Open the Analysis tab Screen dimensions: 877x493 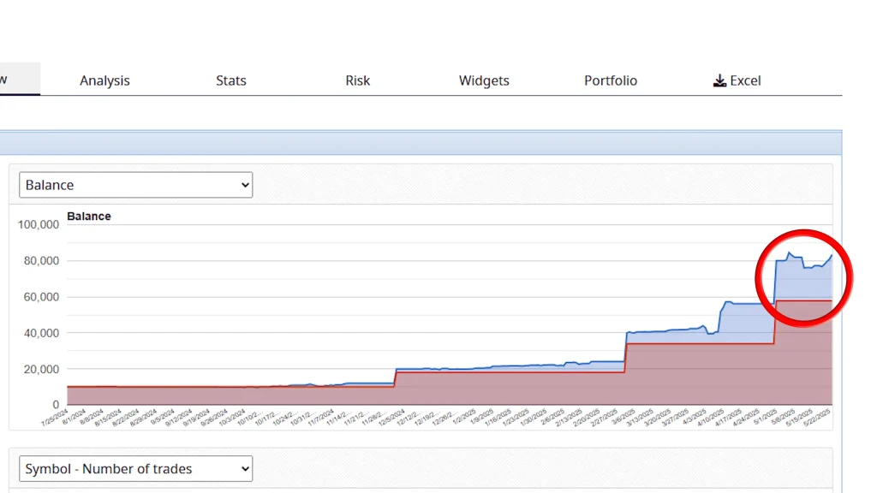104,80
